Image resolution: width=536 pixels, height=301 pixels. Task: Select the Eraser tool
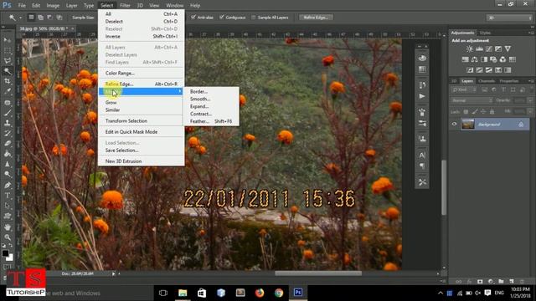click(x=8, y=143)
